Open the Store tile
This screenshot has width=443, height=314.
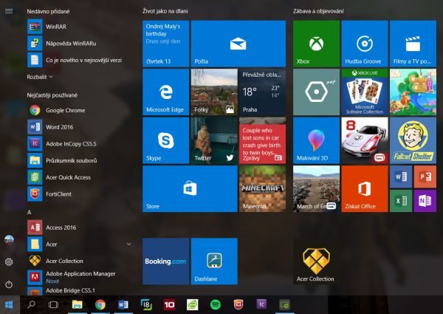coord(190,189)
